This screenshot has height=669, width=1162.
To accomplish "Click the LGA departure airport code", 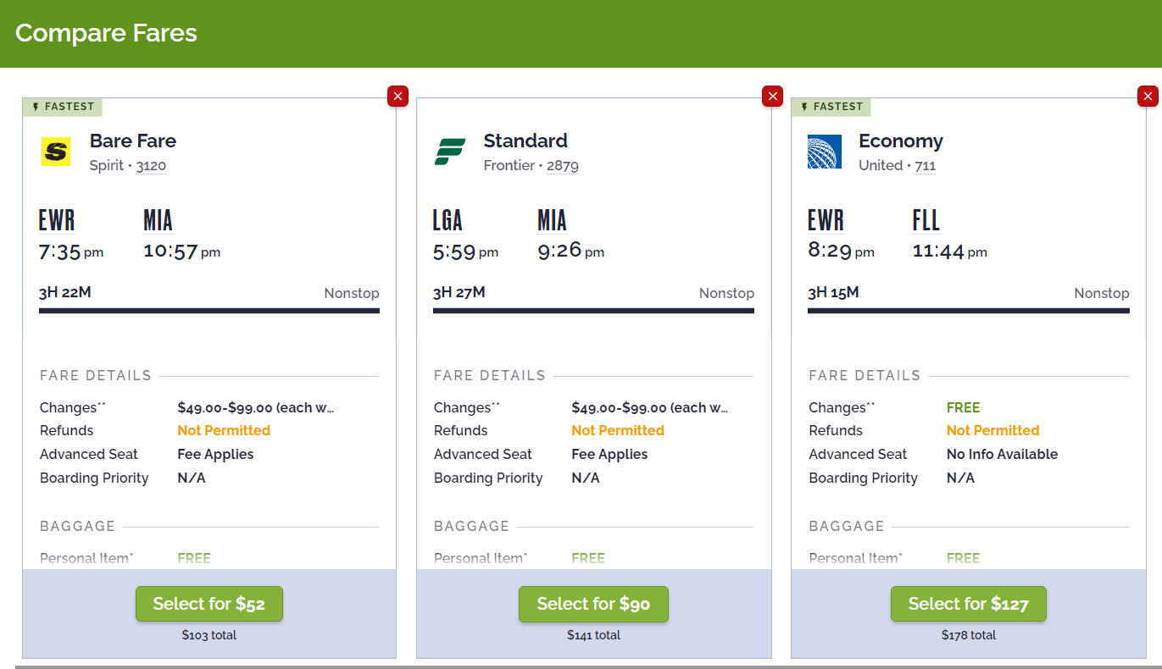I will pyautogui.click(x=448, y=221).
